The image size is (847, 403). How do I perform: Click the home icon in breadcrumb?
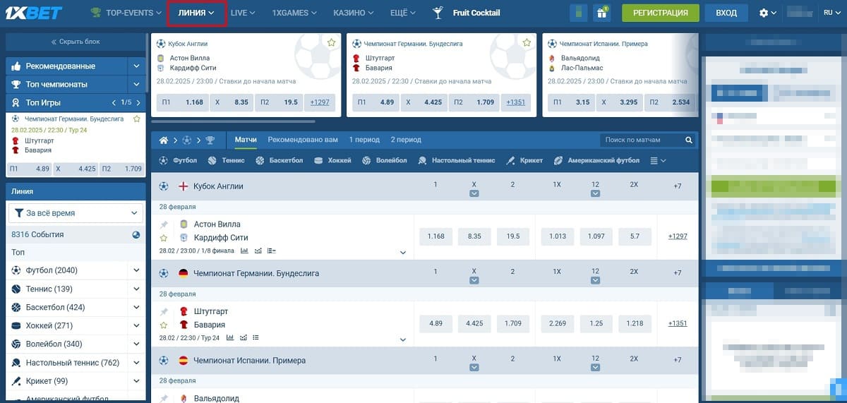tap(164, 140)
